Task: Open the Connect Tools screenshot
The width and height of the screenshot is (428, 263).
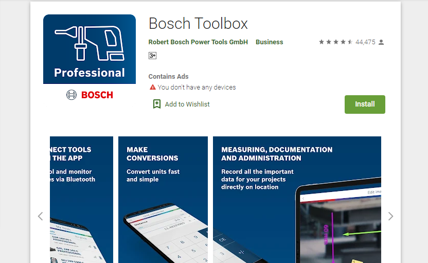Action: click(81, 200)
